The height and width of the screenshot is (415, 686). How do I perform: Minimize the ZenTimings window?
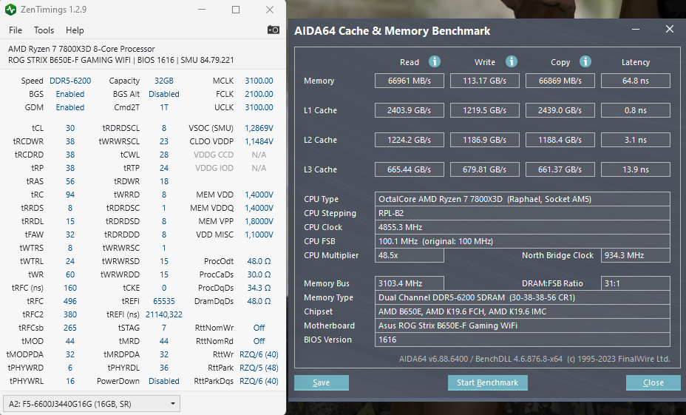[x=202, y=10]
